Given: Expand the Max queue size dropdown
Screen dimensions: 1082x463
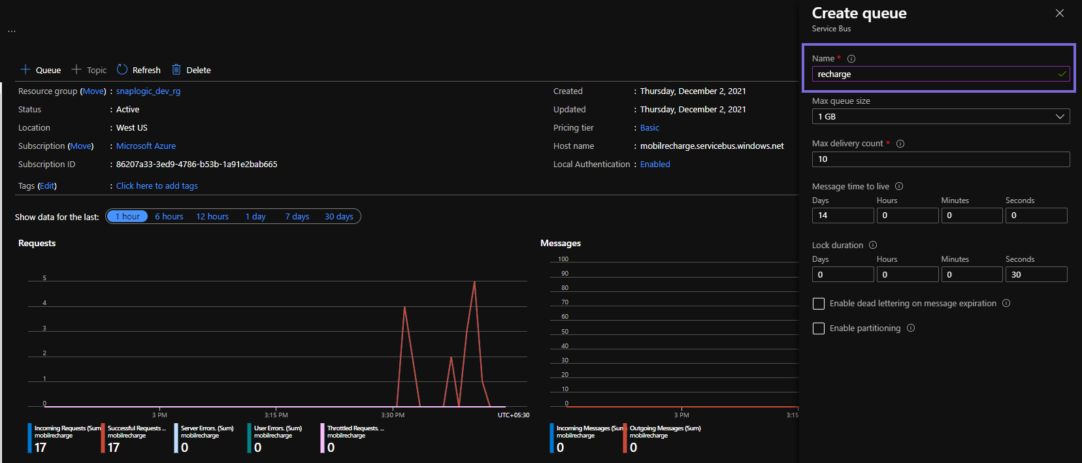Looking at the screenshot, I should pyautogui.click(x=941, y=116).
